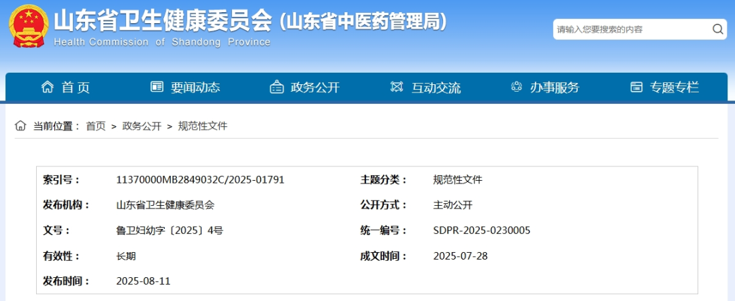Viewport: 735px width, 301px height.
Task: Click the 文号 label
Action: coord(56,231)
